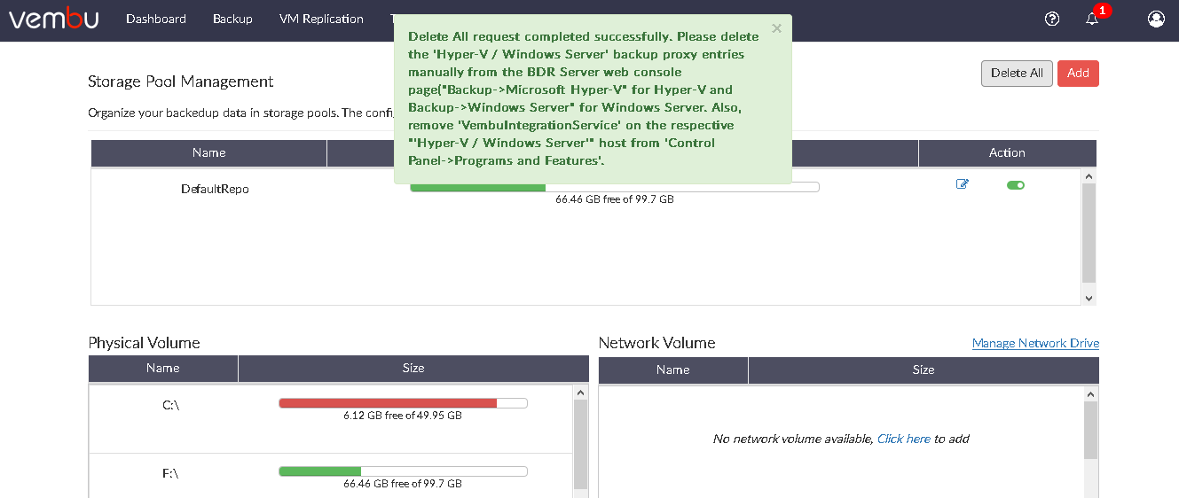Open the Backup menu
This screenshot has width=1179, height=498.
232,19
